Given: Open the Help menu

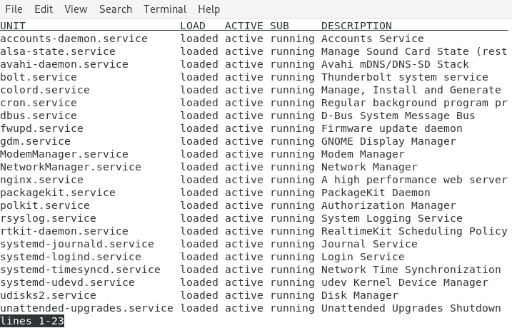Looking at the screenshot, I should pyautogui.click(x=209, y=9).
